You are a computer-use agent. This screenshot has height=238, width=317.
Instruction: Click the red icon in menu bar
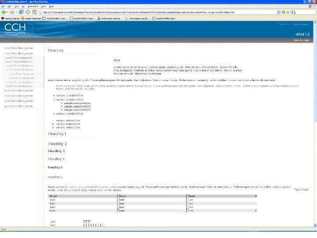(x=310, y=6)
